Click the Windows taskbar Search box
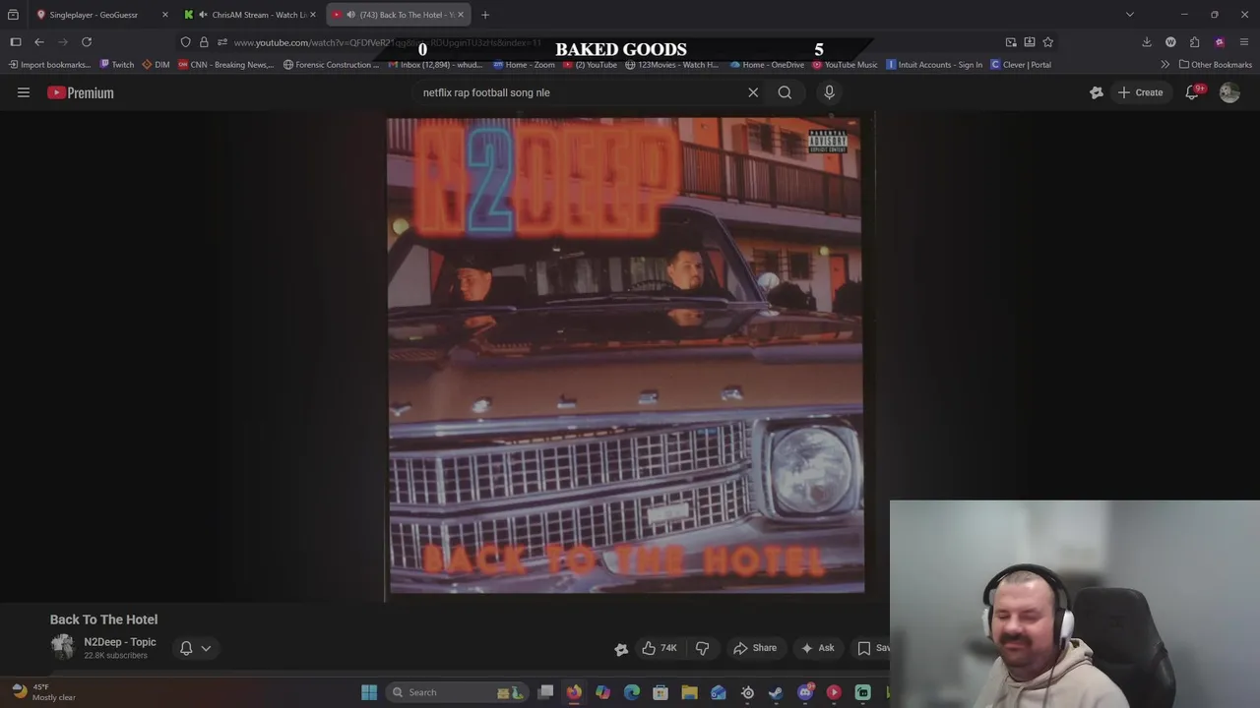Screen dimensions: 1260x708 tap(458, 692)
